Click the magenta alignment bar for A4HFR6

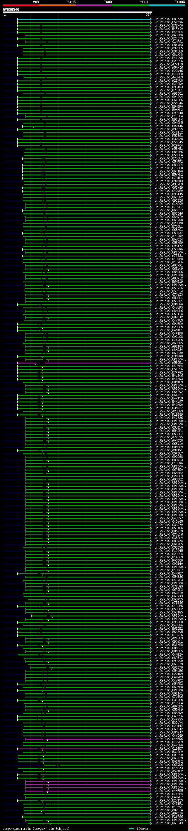click(88, 739)
